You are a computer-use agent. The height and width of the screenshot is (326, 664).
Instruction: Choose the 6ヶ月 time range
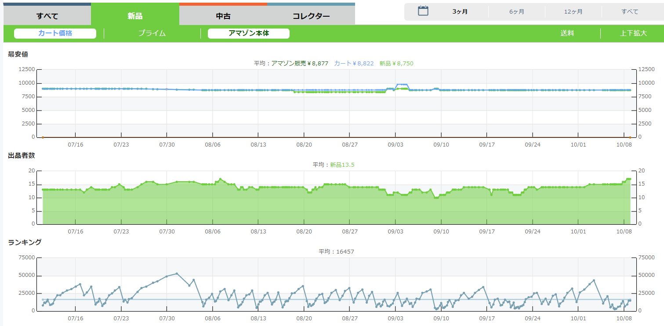pos(516,11)
